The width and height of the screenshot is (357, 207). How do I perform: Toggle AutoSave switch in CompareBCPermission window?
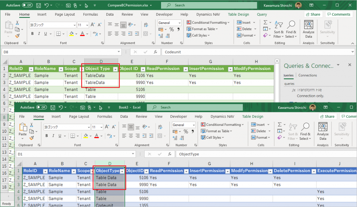point(27,5)
